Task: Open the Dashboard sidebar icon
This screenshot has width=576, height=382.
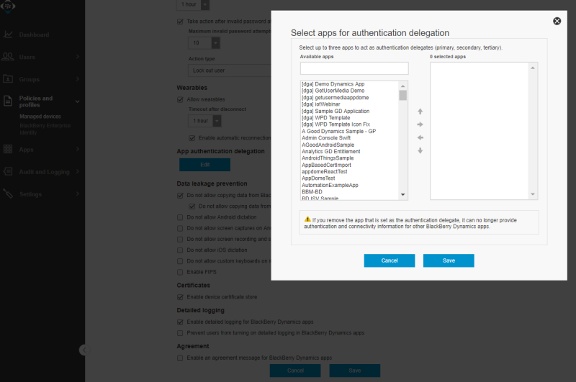Action: [x=8, y=35]
